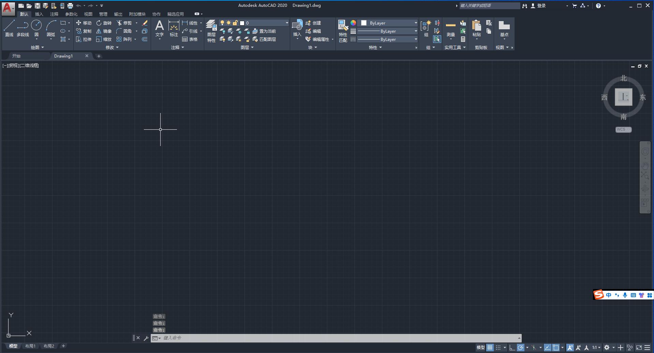654x353 pixels.
Task: Open the 插入 ribbon tab
Action: click(x=39, y=14)
